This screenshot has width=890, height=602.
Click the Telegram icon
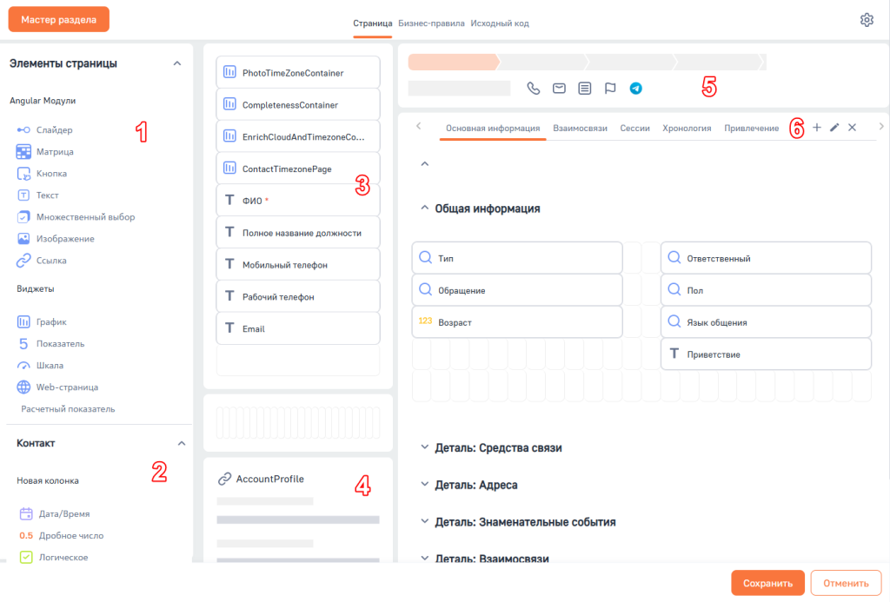point(636,88)
